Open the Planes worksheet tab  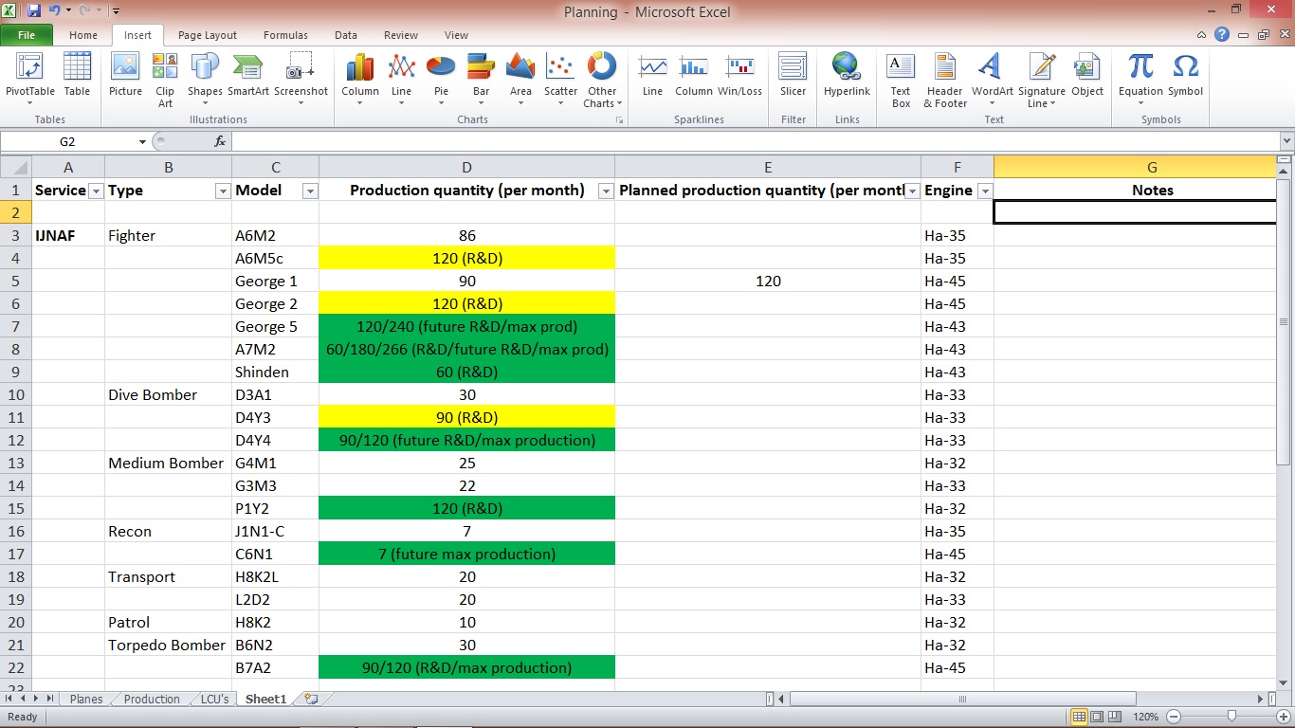pos(86,699)
